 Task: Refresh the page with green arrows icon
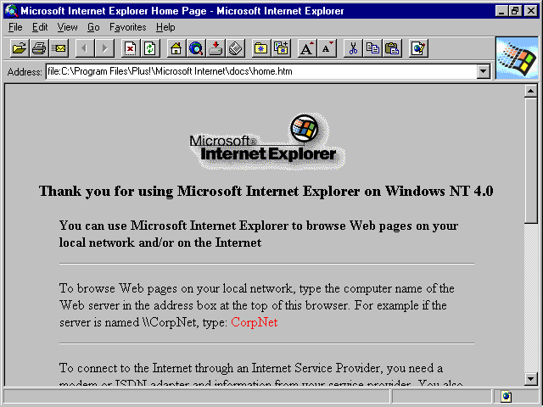[150, 48]
